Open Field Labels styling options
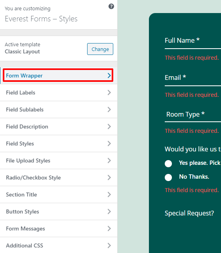Screen dimensions: 221x253 pos(59,93)
